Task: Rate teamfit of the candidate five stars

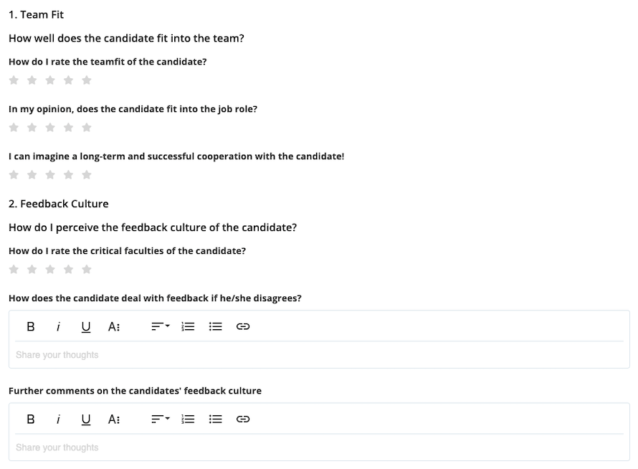Action: point(87,80)
